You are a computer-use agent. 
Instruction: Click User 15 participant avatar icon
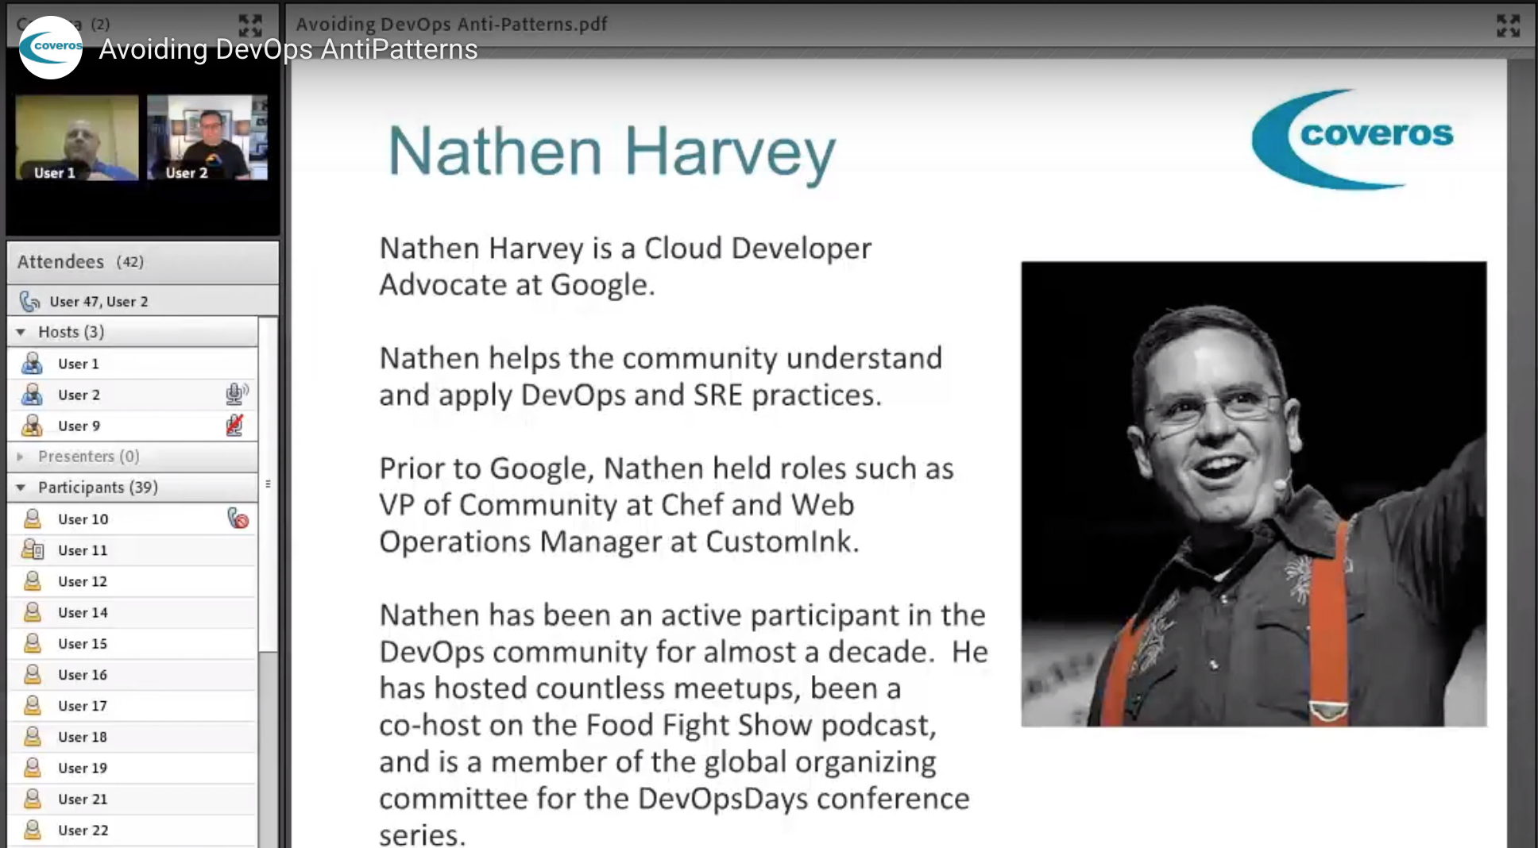32,643
